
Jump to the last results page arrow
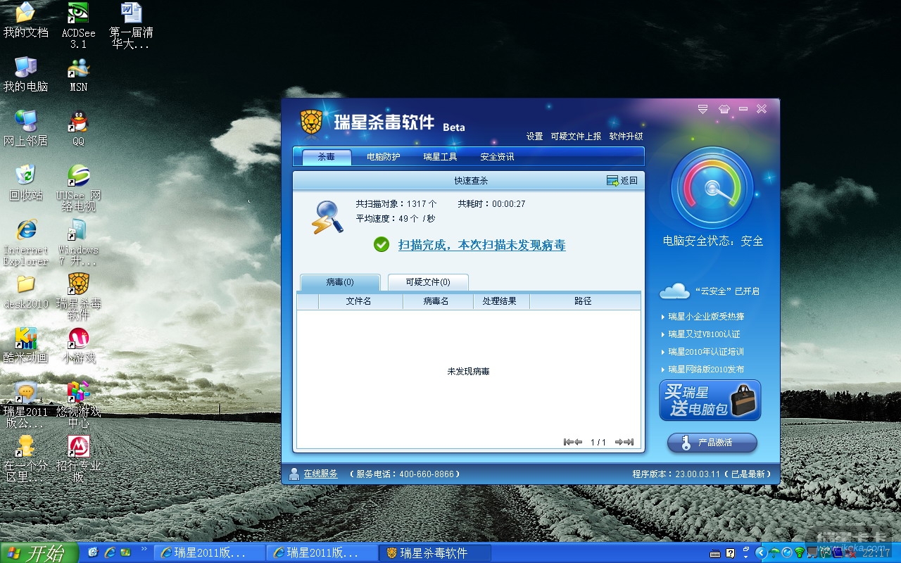(x=629, y=442)
